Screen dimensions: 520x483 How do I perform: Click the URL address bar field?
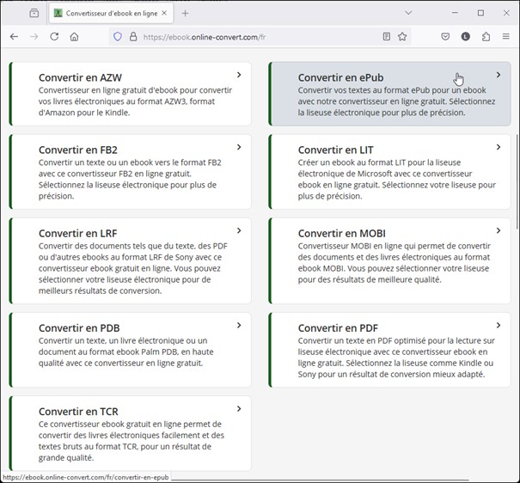258,37
